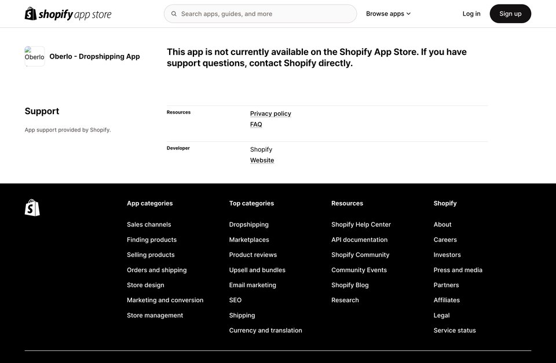Click the Sign up button
556x363 pixels.
[510, 14]
